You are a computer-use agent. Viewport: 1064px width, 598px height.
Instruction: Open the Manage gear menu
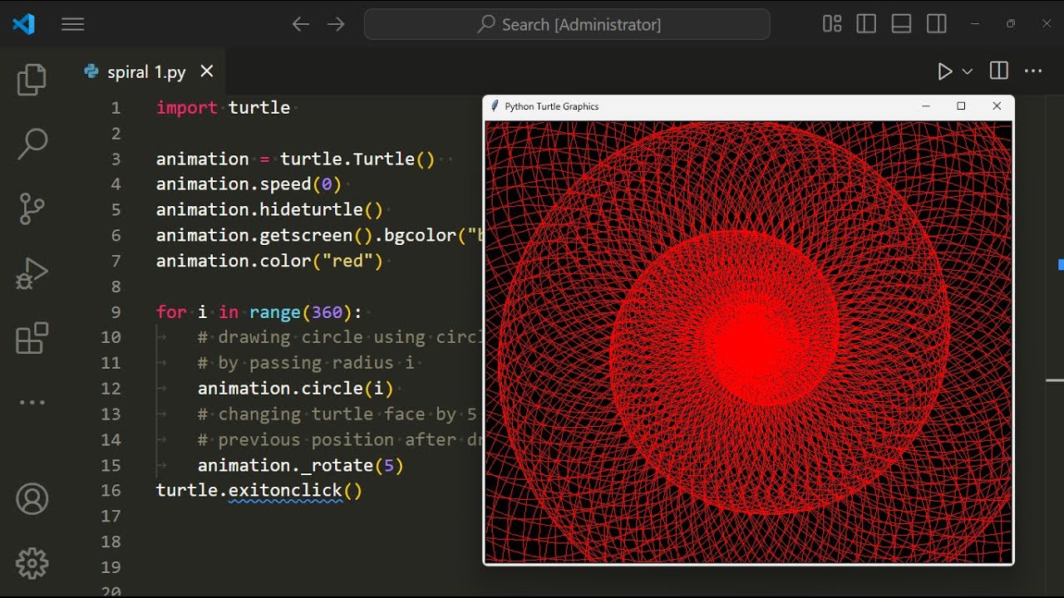point(32,563)
